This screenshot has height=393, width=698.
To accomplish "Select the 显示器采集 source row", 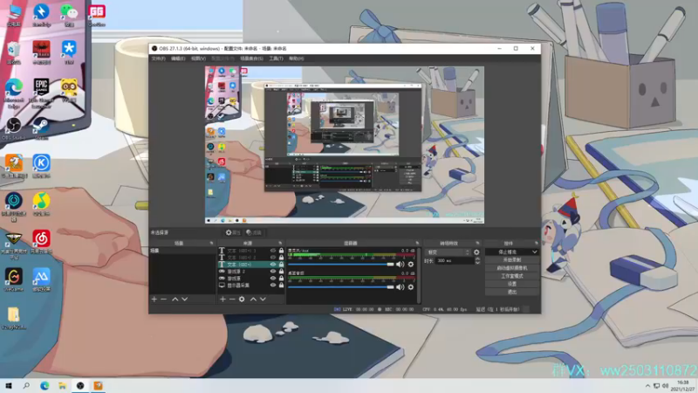I will [251, 286].
